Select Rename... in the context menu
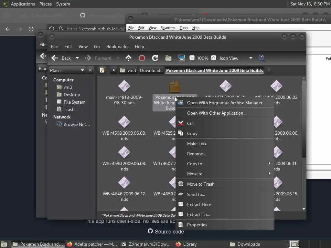The image size is (331, 248). pyautogui.click(x=225, y=154)
